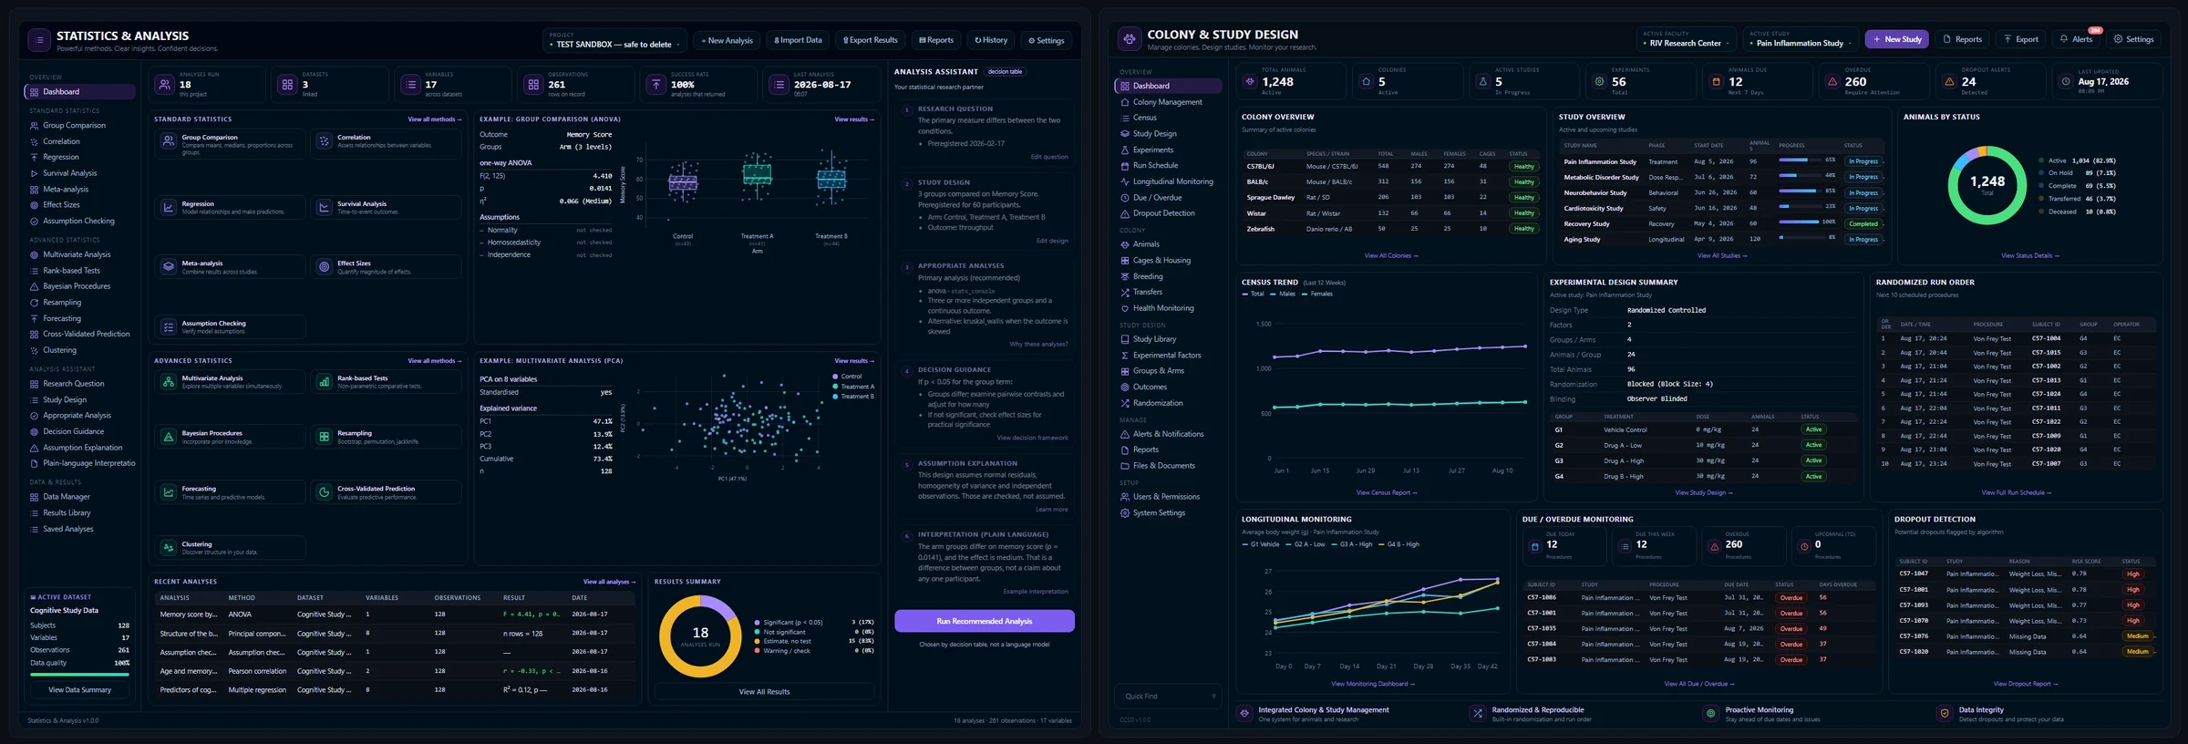Open the Pain Inflammation Study active study dropdown
Image resolution: width=2188 pixels, height=744 pixels.
pyautogui.click(x=1801, y=40)
